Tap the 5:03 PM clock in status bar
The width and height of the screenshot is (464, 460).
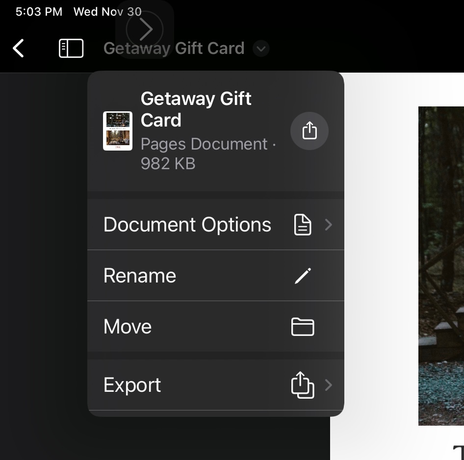click(x=39, y=12)
